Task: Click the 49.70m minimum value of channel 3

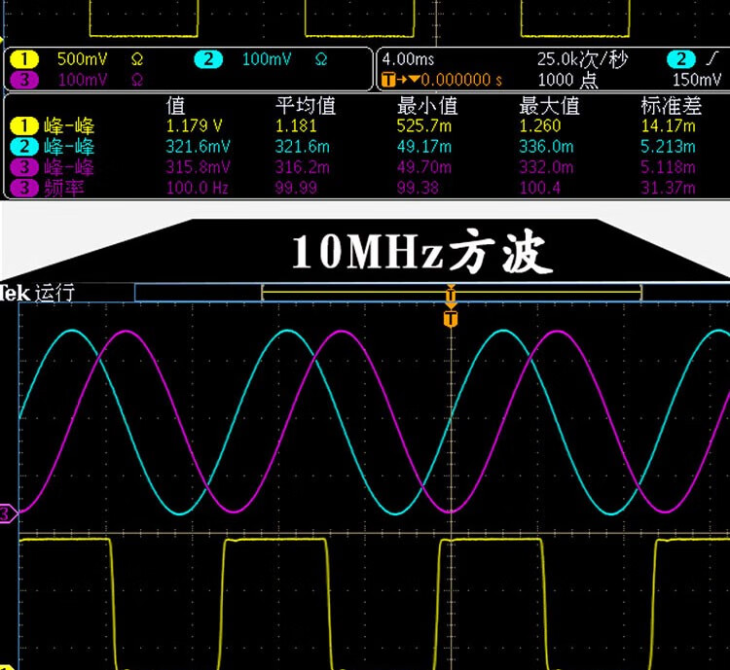Action: pos(424,167)
